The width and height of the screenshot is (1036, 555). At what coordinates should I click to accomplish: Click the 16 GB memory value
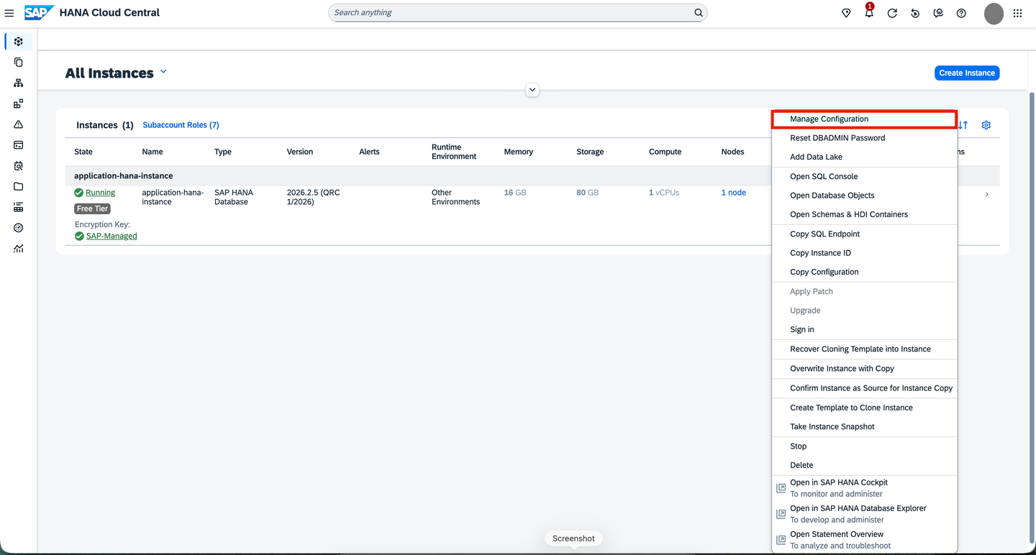[515, 193]
